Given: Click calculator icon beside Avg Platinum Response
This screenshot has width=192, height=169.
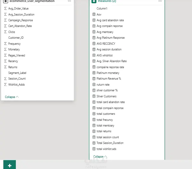Looking at the screenshot, I should (x=94, y=38).
